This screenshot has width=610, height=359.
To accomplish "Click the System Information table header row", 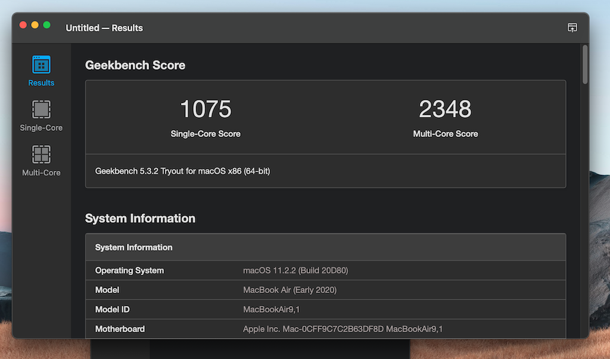I will [326, 247].
